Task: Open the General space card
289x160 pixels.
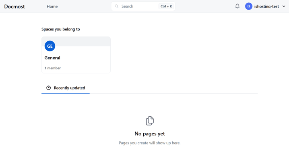Action: point(76,55)
